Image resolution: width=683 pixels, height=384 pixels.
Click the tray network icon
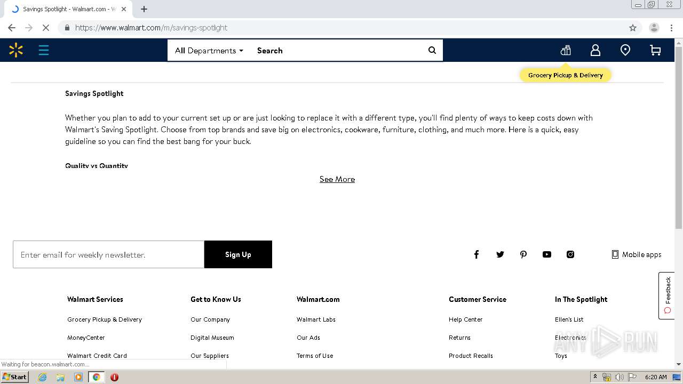point(607,377)
